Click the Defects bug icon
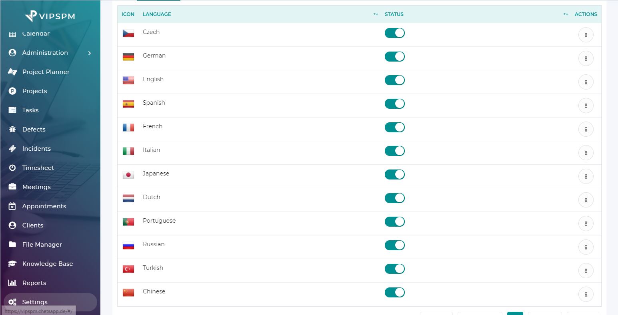 tap(12, 130)
